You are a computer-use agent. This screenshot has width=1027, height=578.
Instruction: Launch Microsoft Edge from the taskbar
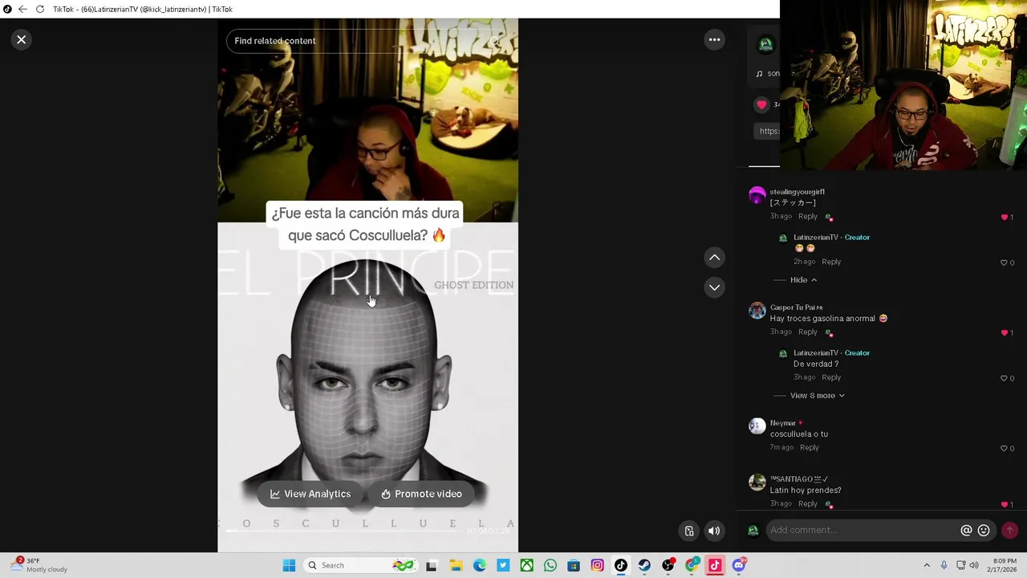[x=479, y=565]
